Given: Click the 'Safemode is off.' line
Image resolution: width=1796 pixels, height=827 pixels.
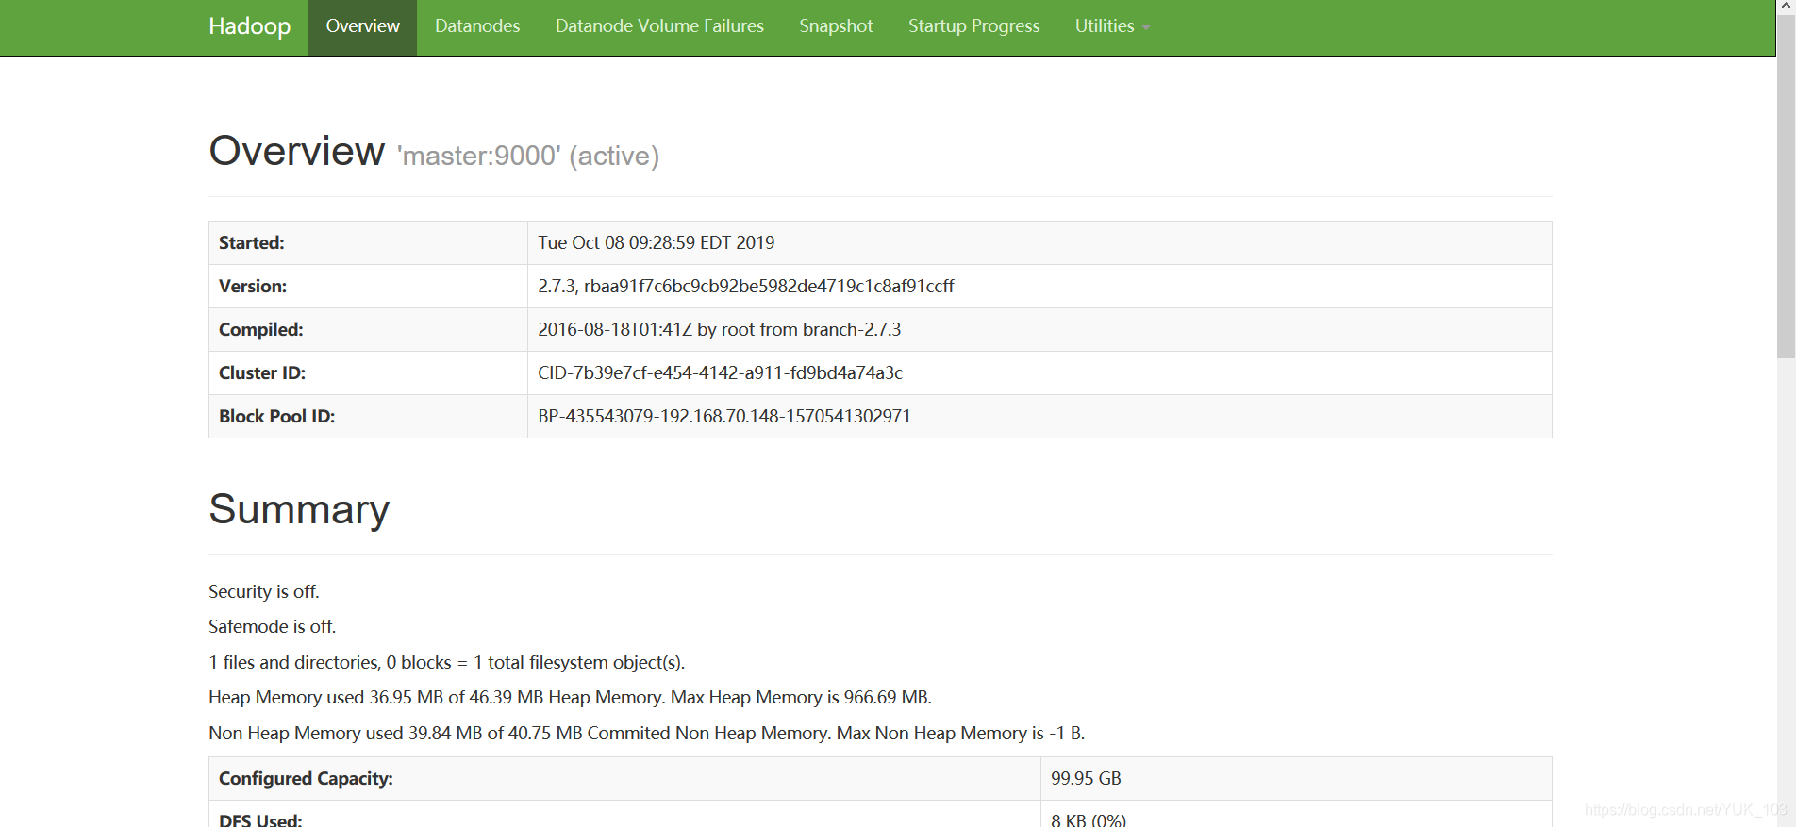Looking at the screenshot, I should pyautogui.click(x=273, y=627).
